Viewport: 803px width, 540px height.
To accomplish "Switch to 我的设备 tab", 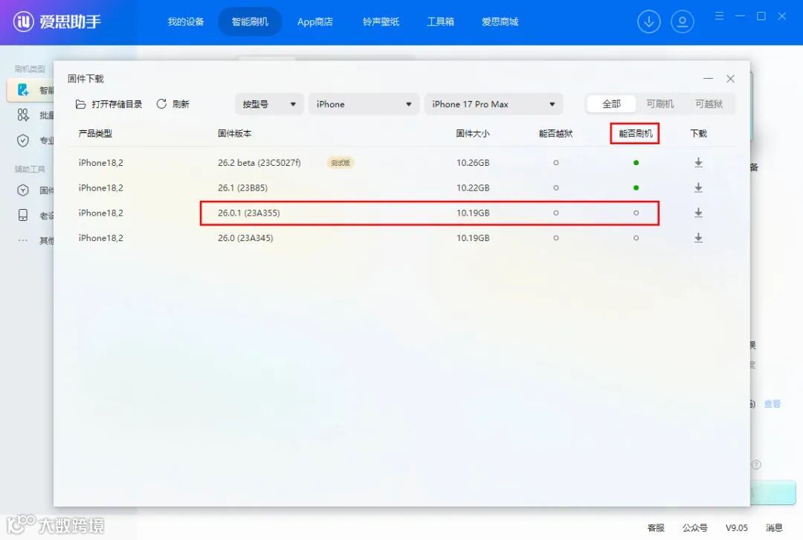I will (185, 22).
